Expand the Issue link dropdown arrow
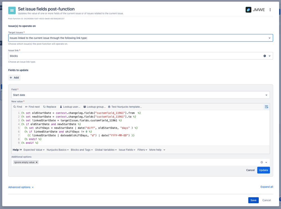The height and width of the screenshot is (209, 281). 269,56
